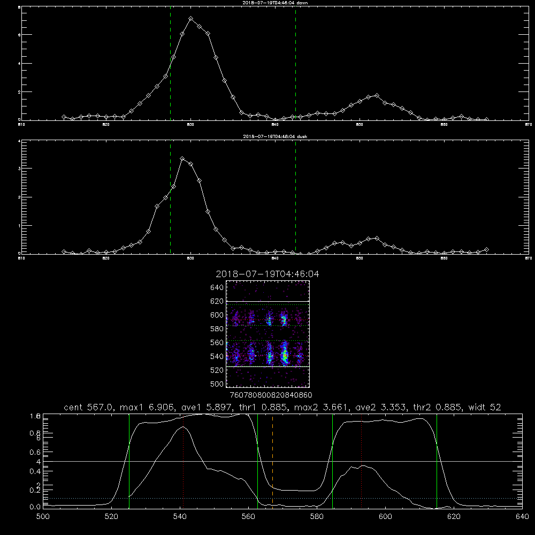Click dawn curve's secondary peak diamond near 852

coord(377,96)
